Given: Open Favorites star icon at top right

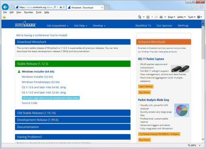Looking at the screenshot, I should 197,7.
